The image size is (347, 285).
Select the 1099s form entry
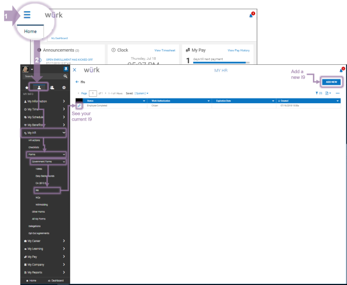(39, 169)
